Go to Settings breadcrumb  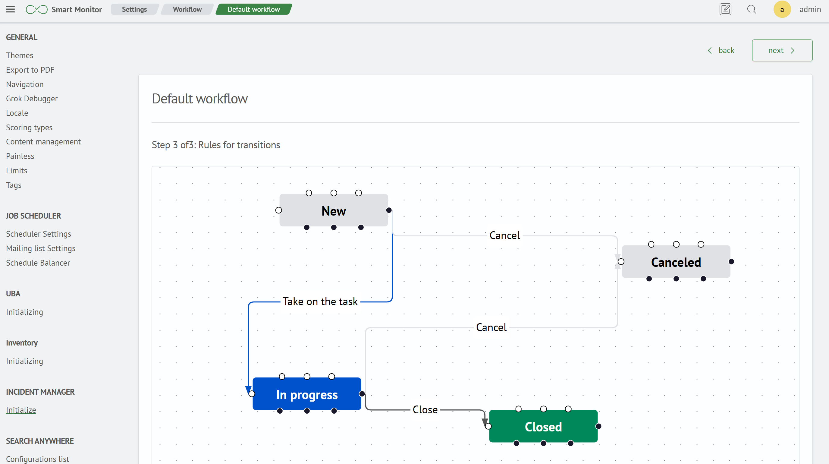[134, 9]
